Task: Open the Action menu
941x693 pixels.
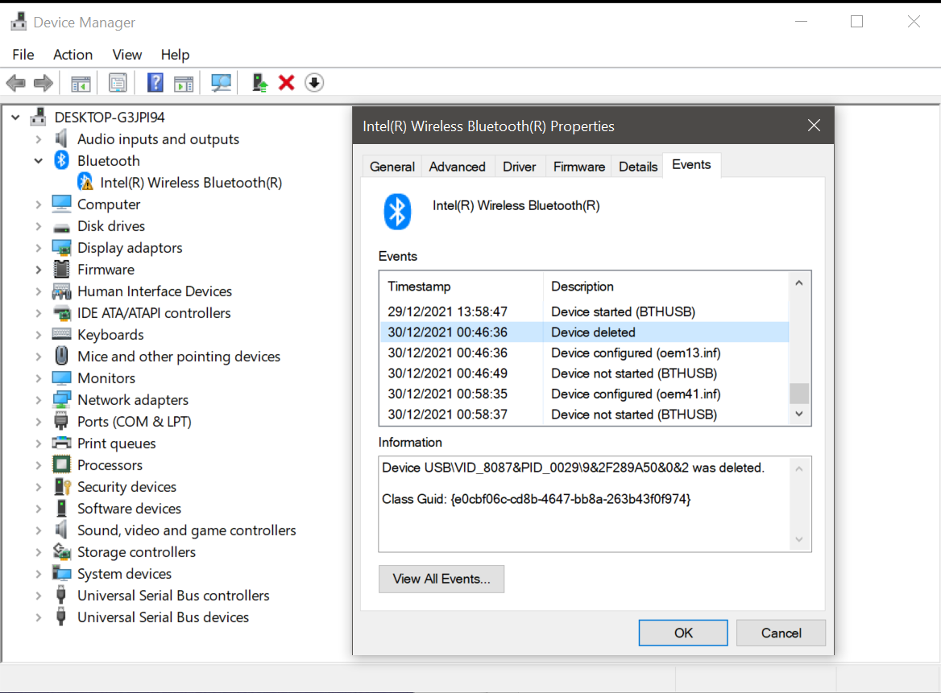Action: [73, 55]
